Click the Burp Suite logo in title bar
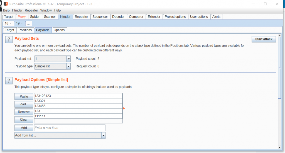 (5, 4)
